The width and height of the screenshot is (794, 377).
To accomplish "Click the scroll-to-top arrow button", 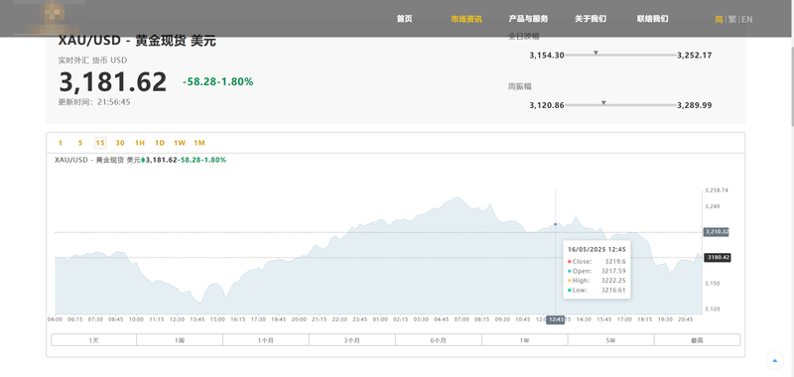I will (774, 361).
